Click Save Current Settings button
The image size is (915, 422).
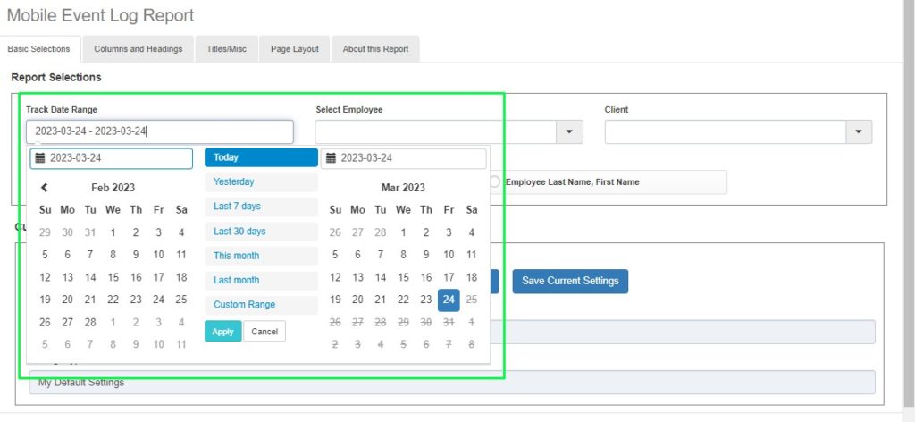pyautogui.click(x=570, y=281)
